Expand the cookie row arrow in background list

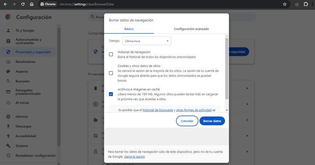click(247, 120)
